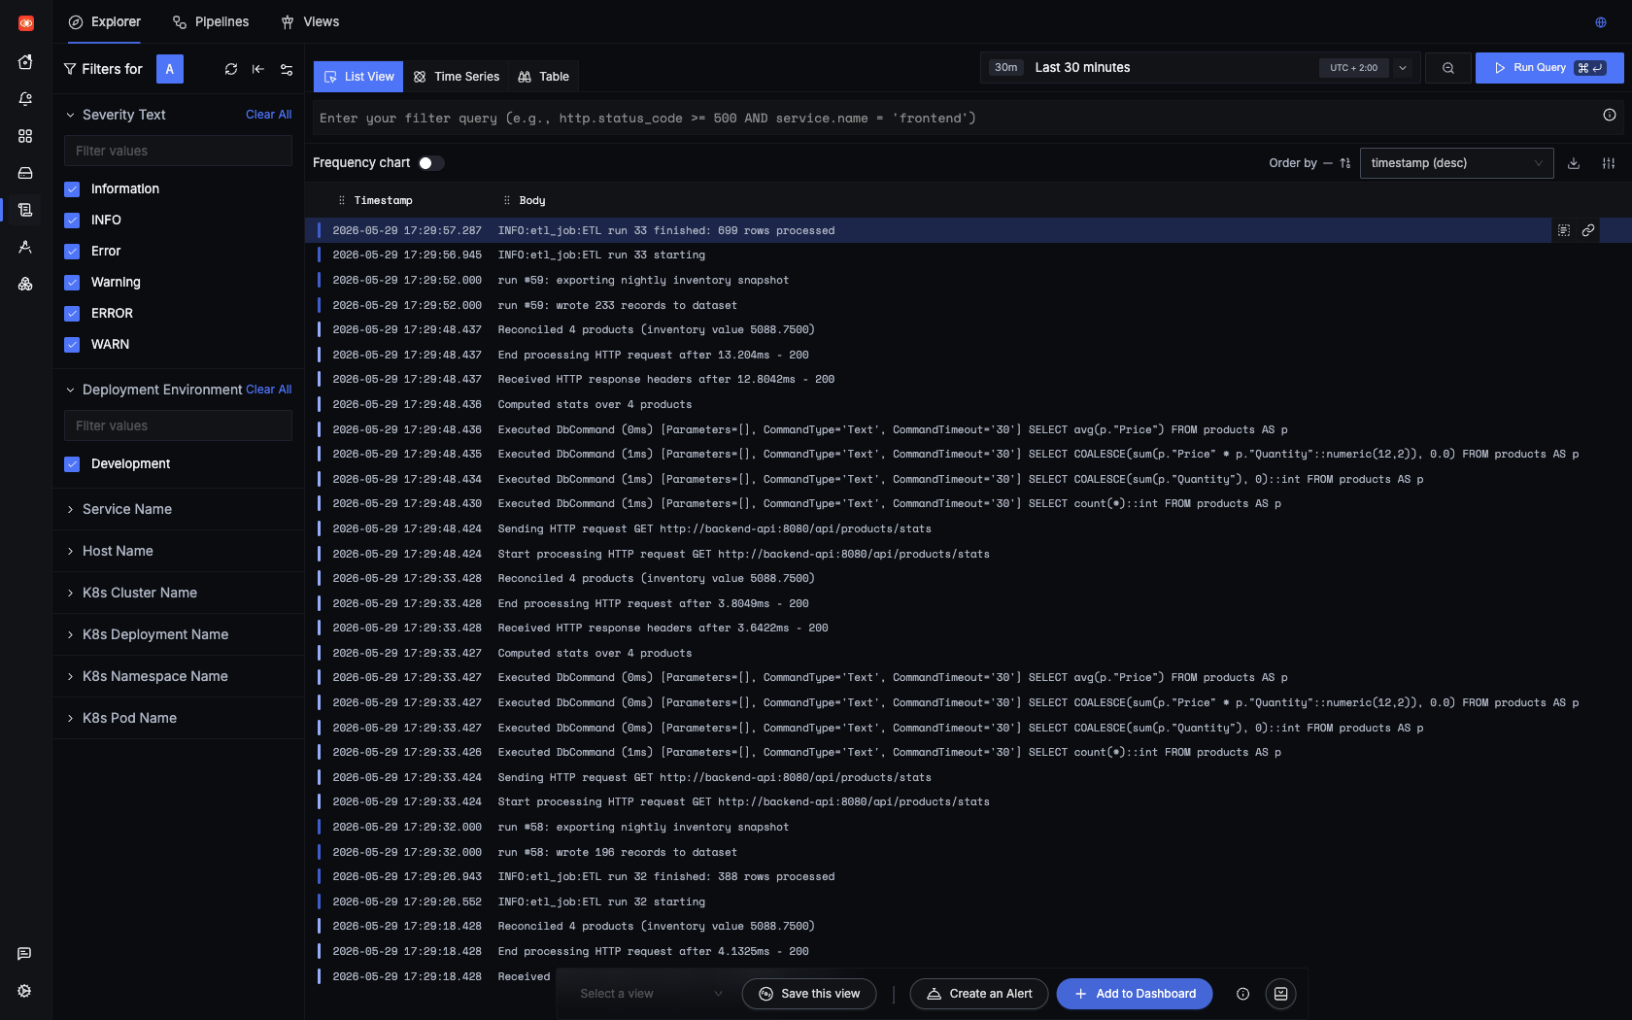Click the info icon beside Add to Dashboard
This screenshot has width=1632, height=1020.
(1242, 994)
